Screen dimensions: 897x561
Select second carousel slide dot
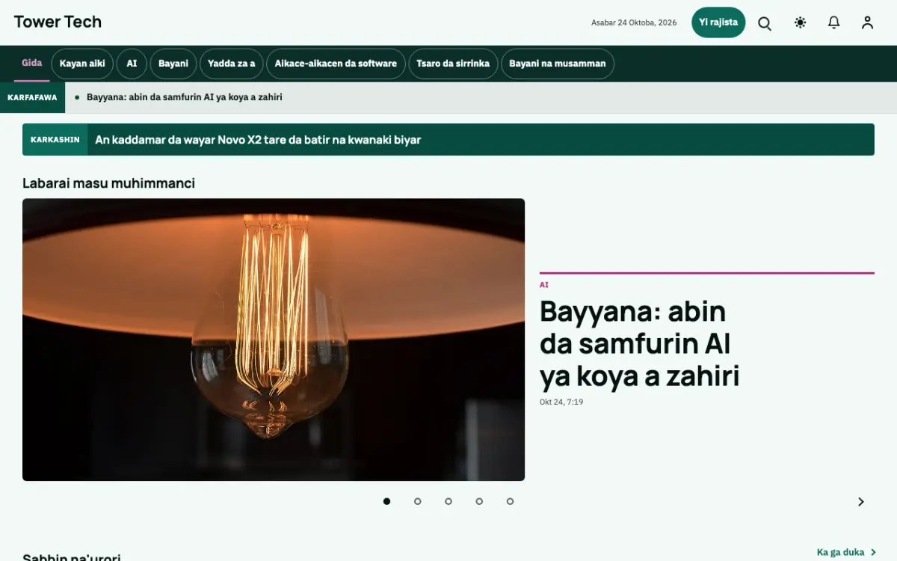tap(418, 501)
